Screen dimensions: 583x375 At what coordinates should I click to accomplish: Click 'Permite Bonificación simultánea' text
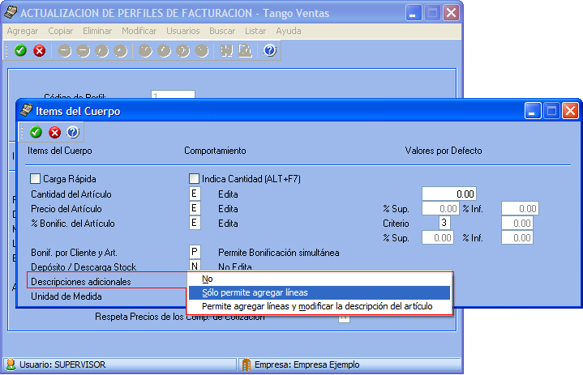(x=278, y=253)
